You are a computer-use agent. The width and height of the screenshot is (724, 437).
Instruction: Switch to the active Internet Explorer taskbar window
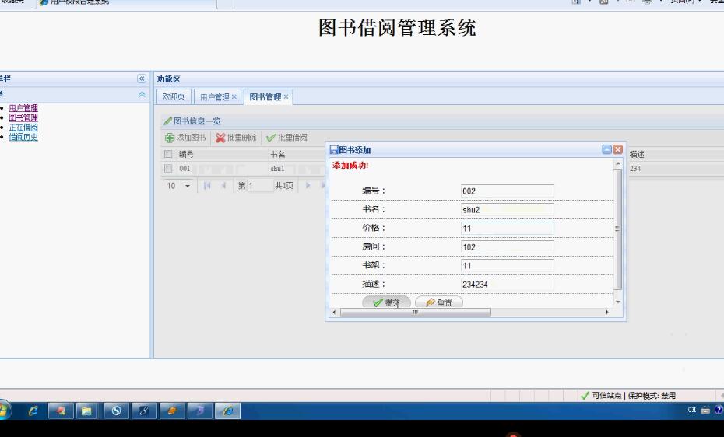[x=227, y=411]
